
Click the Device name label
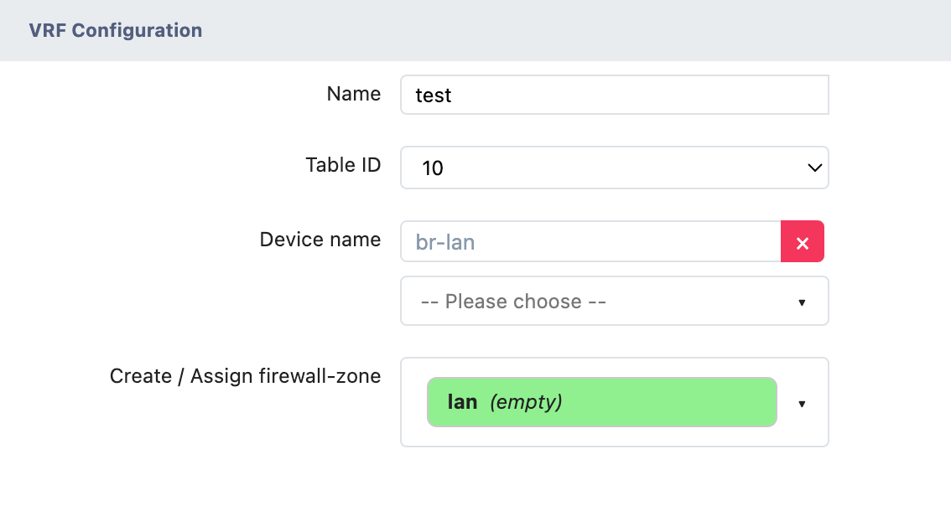(x=320, y=240)
